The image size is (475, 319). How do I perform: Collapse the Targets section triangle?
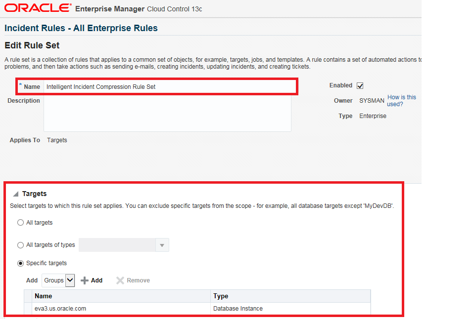tap(16, 194)
